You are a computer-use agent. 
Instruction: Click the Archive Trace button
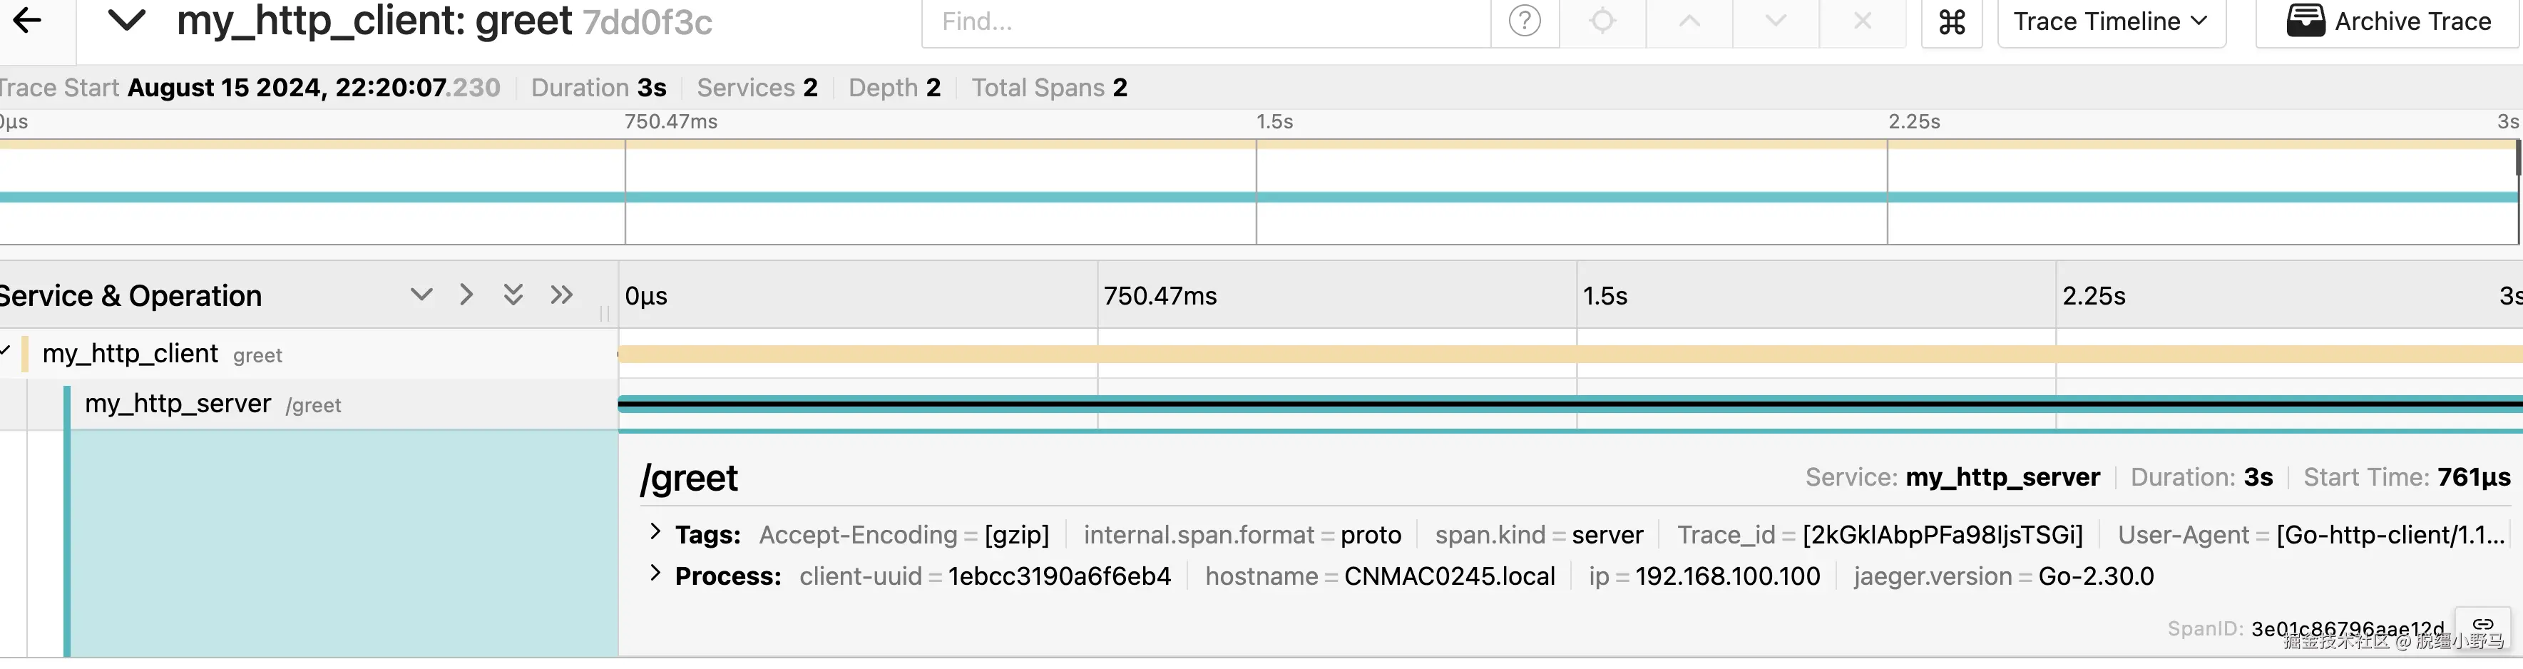coord(2388,21)
